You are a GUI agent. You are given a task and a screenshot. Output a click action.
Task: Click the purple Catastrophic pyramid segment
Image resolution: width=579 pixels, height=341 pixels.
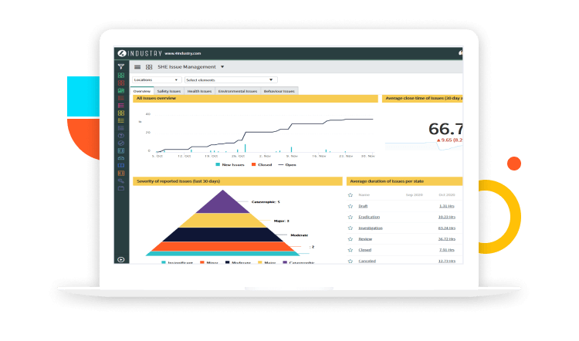coord(222,204)
